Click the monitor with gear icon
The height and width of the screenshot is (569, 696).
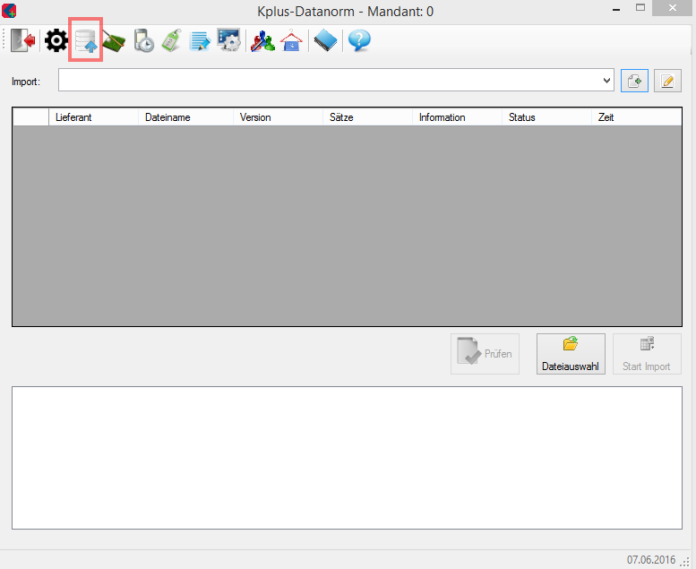pos(228,41)
